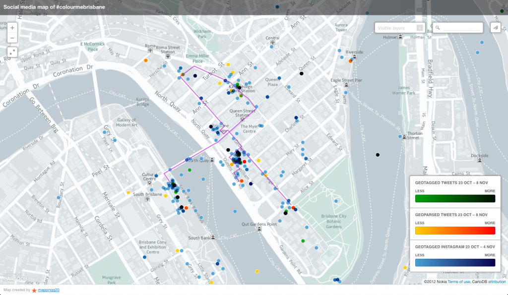Zoom in with the plus button
The width and height of the screenshot is (508, 295).
12,28
